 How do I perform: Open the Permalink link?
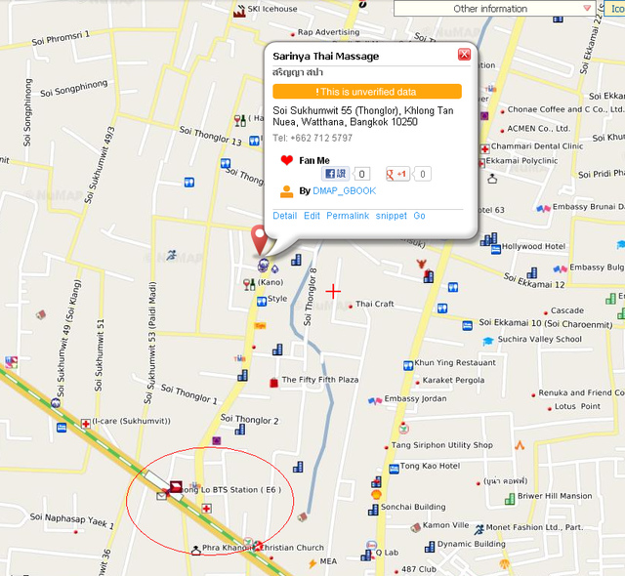[348, 216]
